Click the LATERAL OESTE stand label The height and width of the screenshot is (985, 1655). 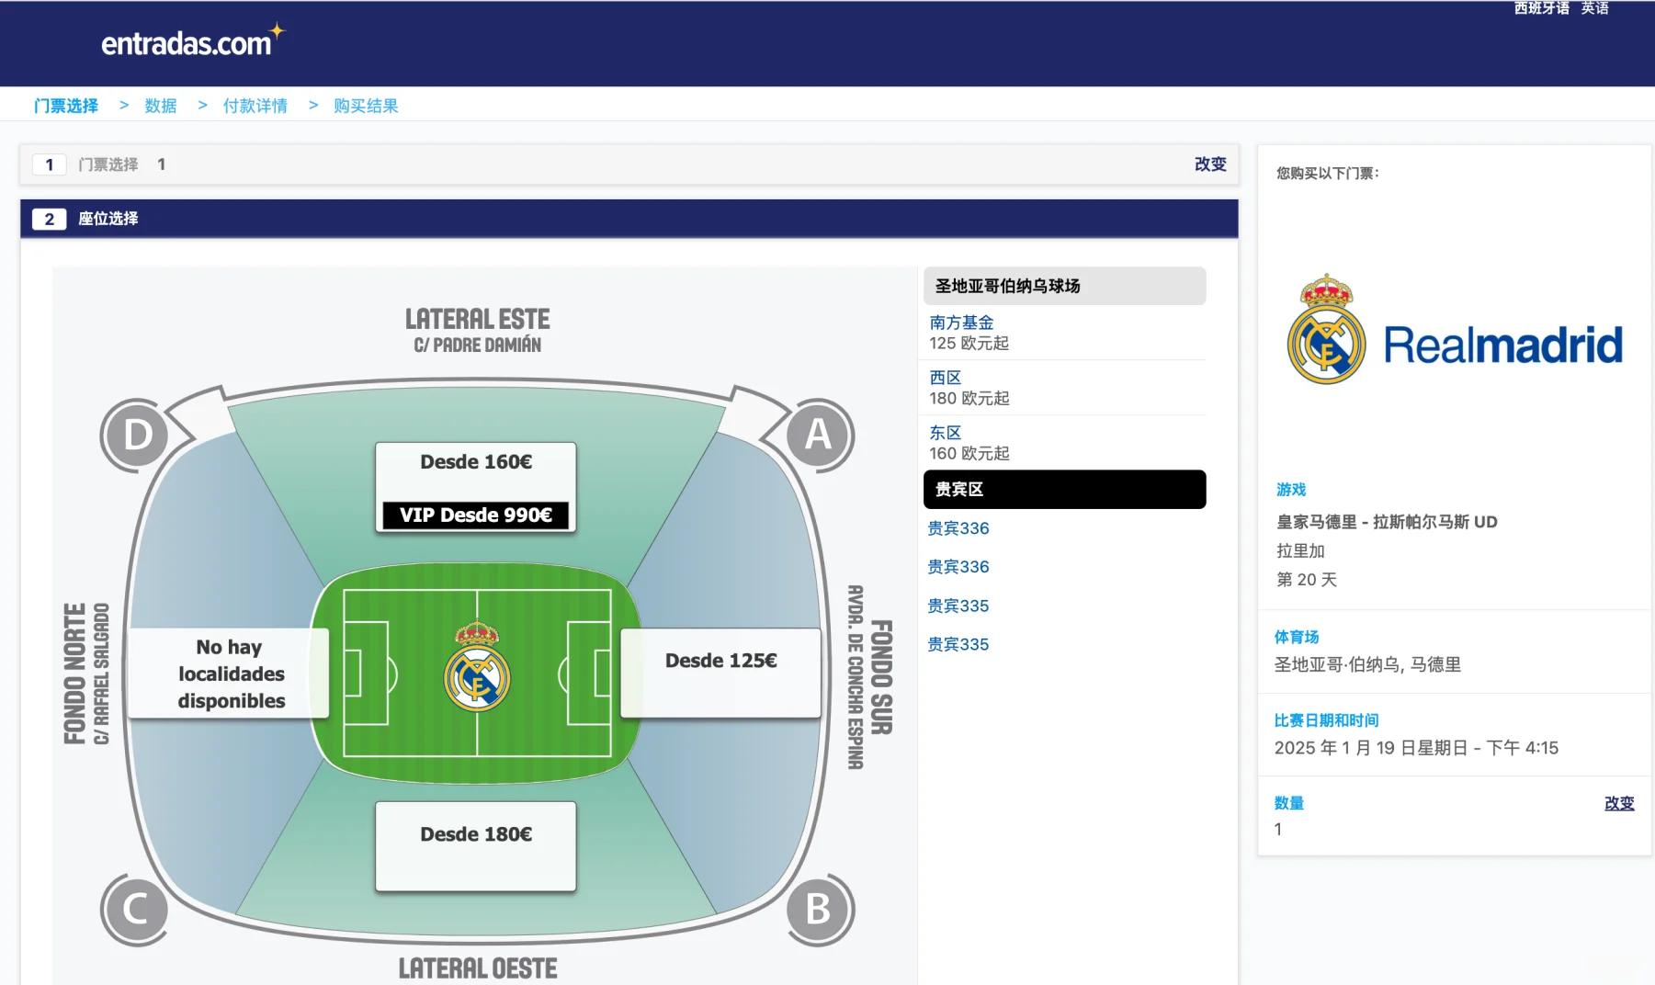pyautogui.click(x=477, y=968)
